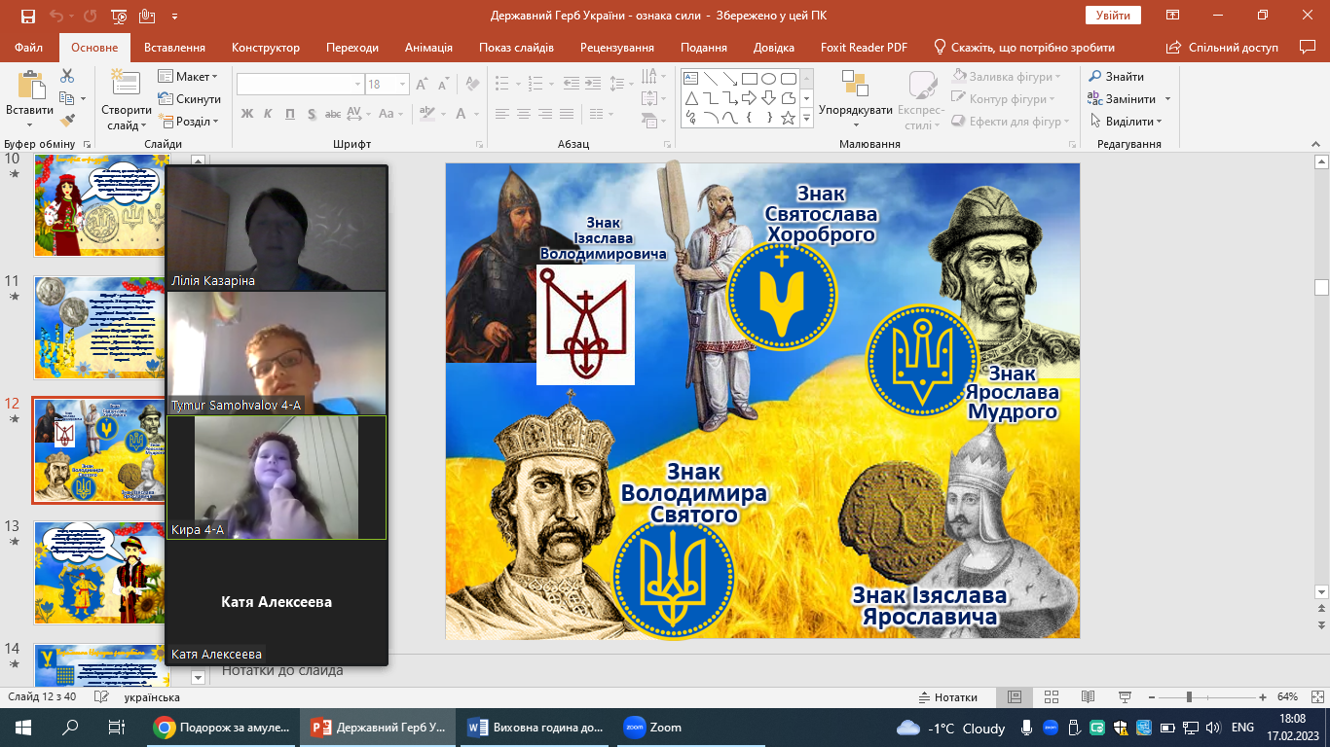This screenshot has width=1330, height=747.
Task: Select the right arrow shape in gallery
Action: point(749,98)
